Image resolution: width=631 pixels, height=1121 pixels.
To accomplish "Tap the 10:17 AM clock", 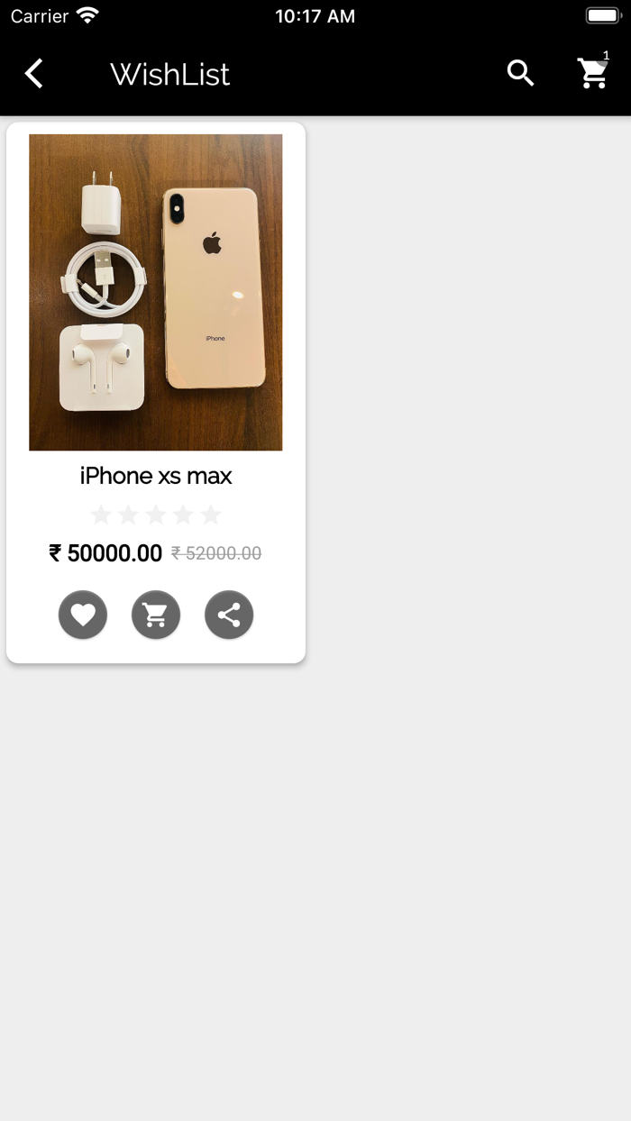I will coord(315,16).
